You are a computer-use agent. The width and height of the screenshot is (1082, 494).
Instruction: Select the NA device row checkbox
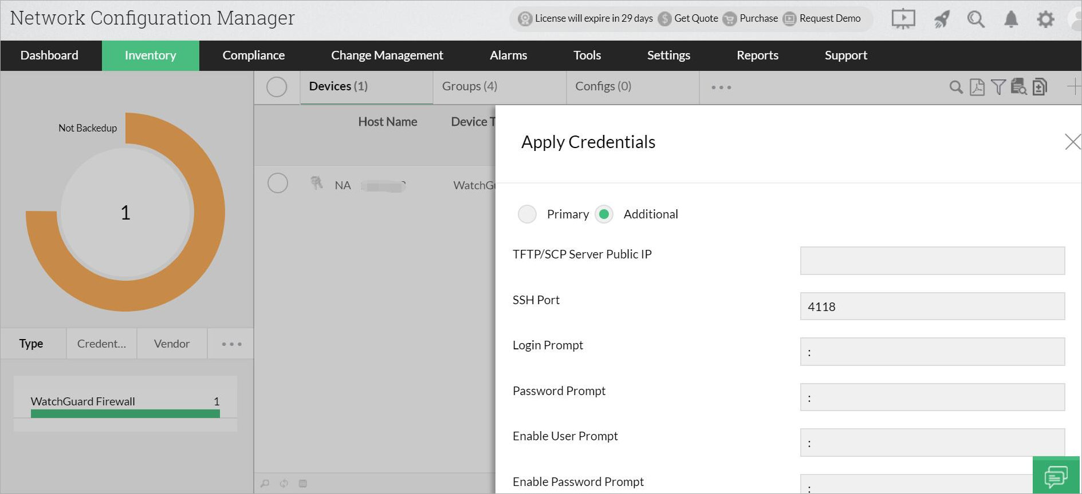pyautogui.click(x=278, y=183)
